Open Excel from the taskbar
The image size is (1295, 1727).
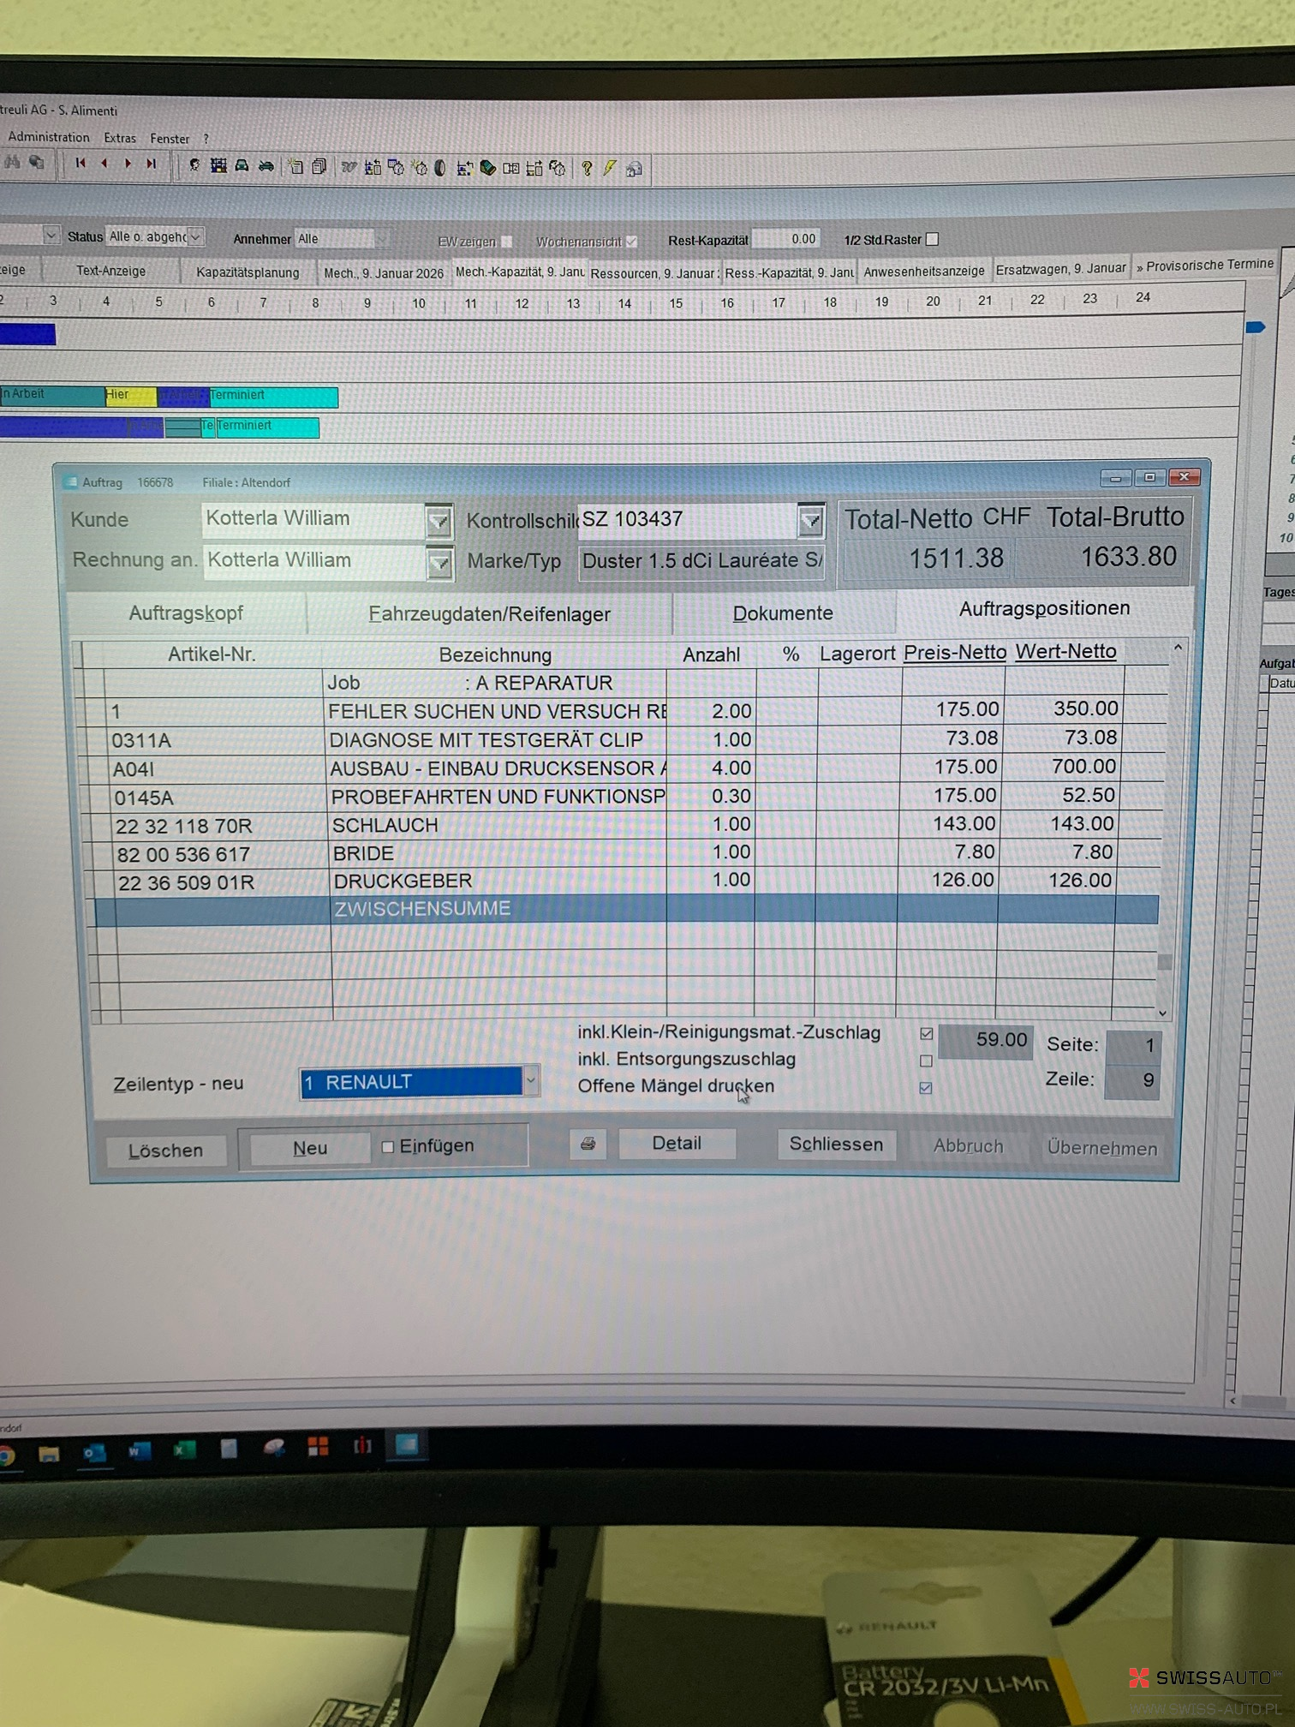[x=184, y=1449]
